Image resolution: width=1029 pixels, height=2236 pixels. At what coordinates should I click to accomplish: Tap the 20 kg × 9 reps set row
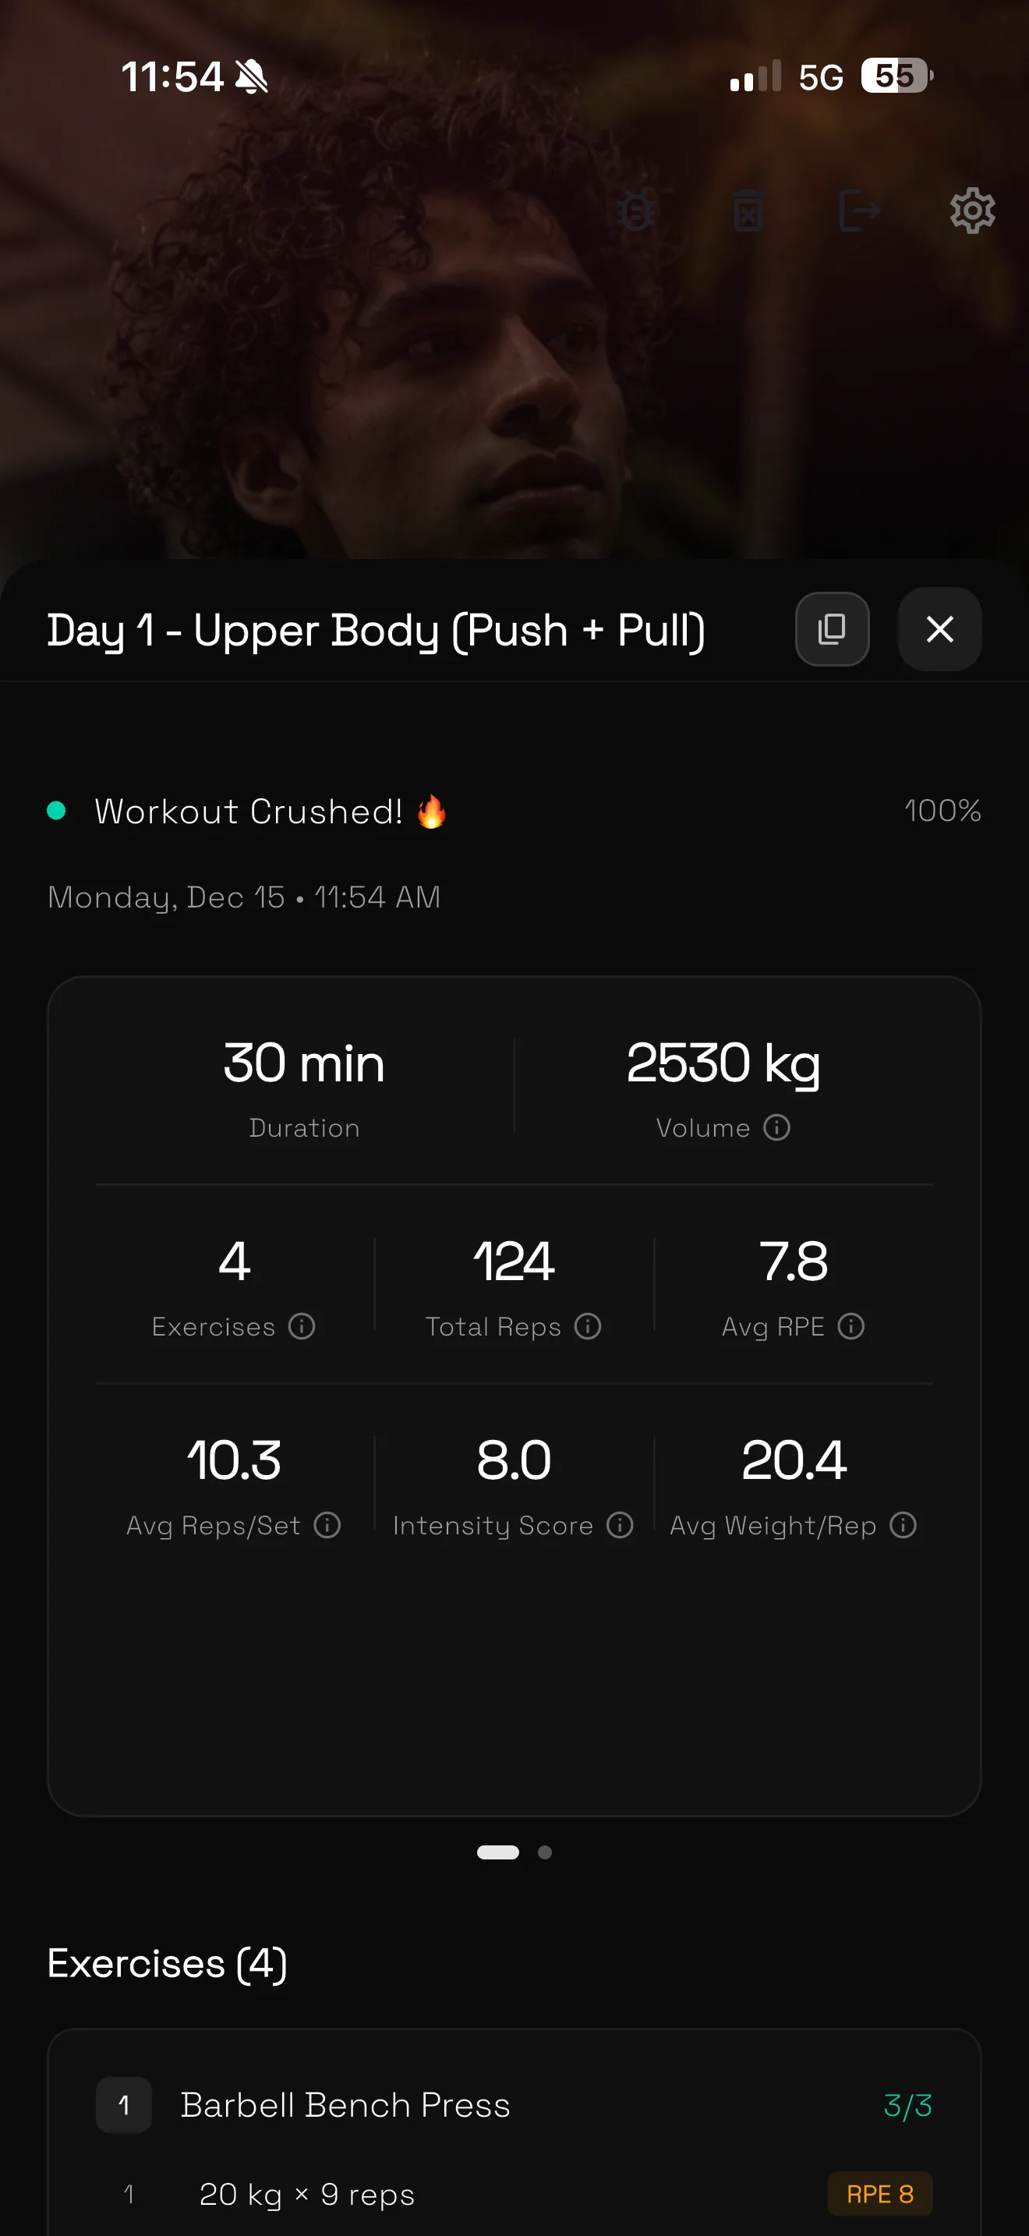point(307,2193)
